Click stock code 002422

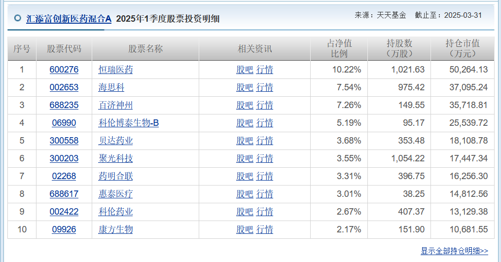pyautogui.click(x=64, y=212)
